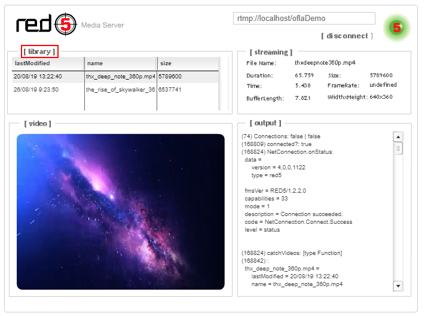425x316 pixels.
Task: Click the 26/08/19 9:23:50 date cell
Action: coord(36,90)
